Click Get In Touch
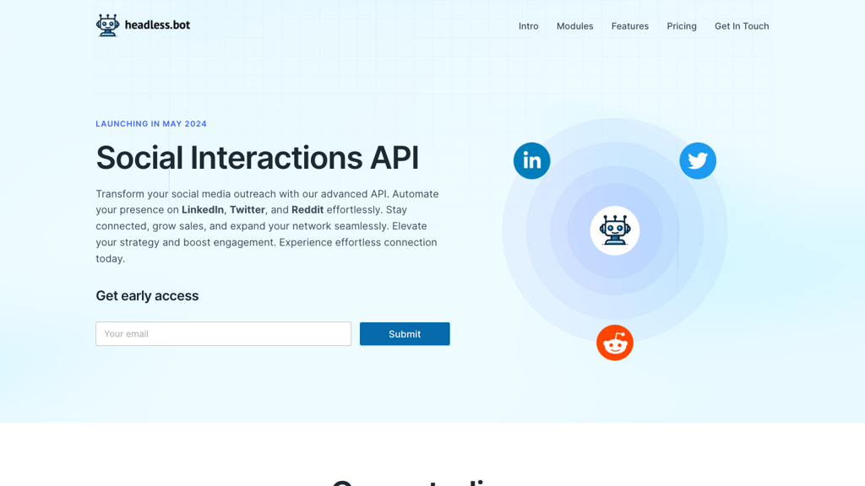 click(742, 26)
